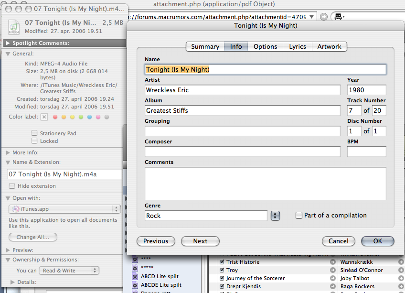Select the ABCDE Lite spilt playlist icon

[135, 285]
